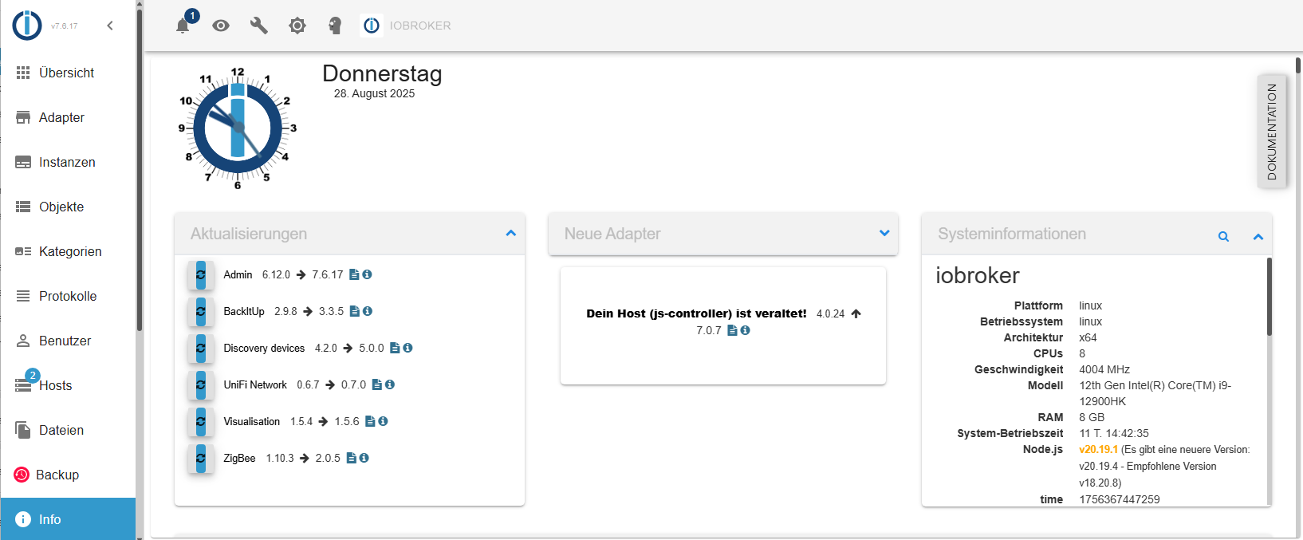Collapse the sidebar with the arrow

coord(110,26)
